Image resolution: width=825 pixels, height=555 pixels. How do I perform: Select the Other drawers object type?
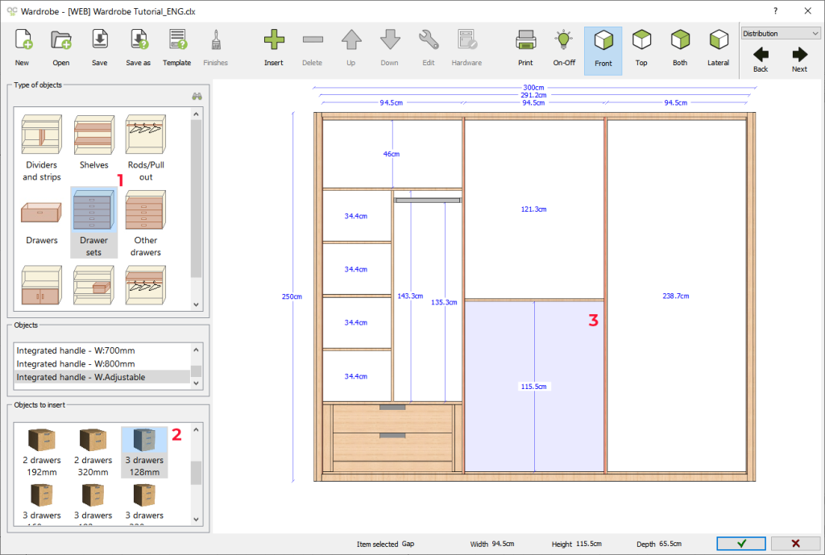tap(146, 224)
